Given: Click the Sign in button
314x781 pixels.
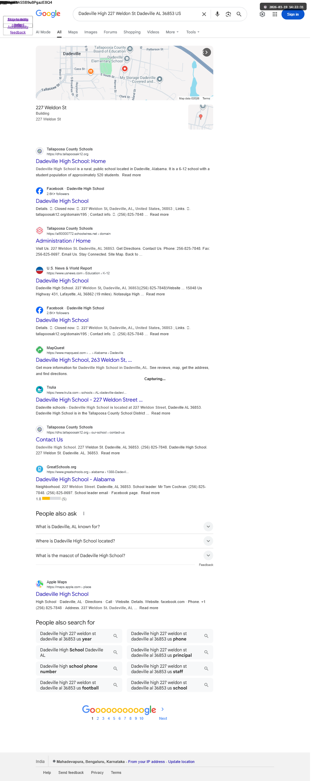Looking at the screenshot, I should click(293, 14).
